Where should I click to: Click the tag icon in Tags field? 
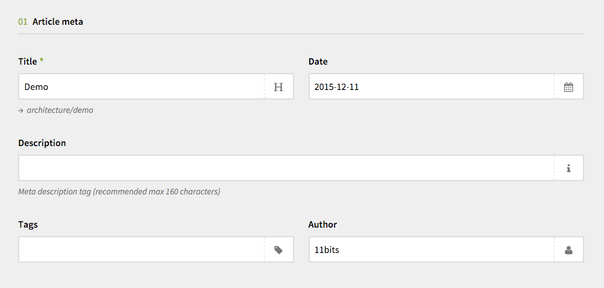[278, 250]
